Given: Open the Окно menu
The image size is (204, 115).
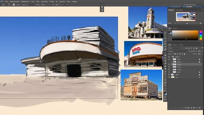Looking at the screenshot, I should pos(69,2).
